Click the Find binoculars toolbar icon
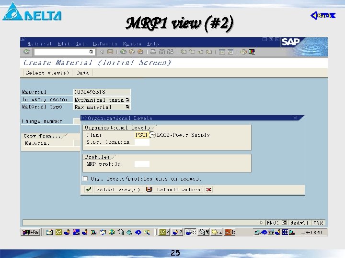Screen dimensions: 345x258 [x=162, y=52]
